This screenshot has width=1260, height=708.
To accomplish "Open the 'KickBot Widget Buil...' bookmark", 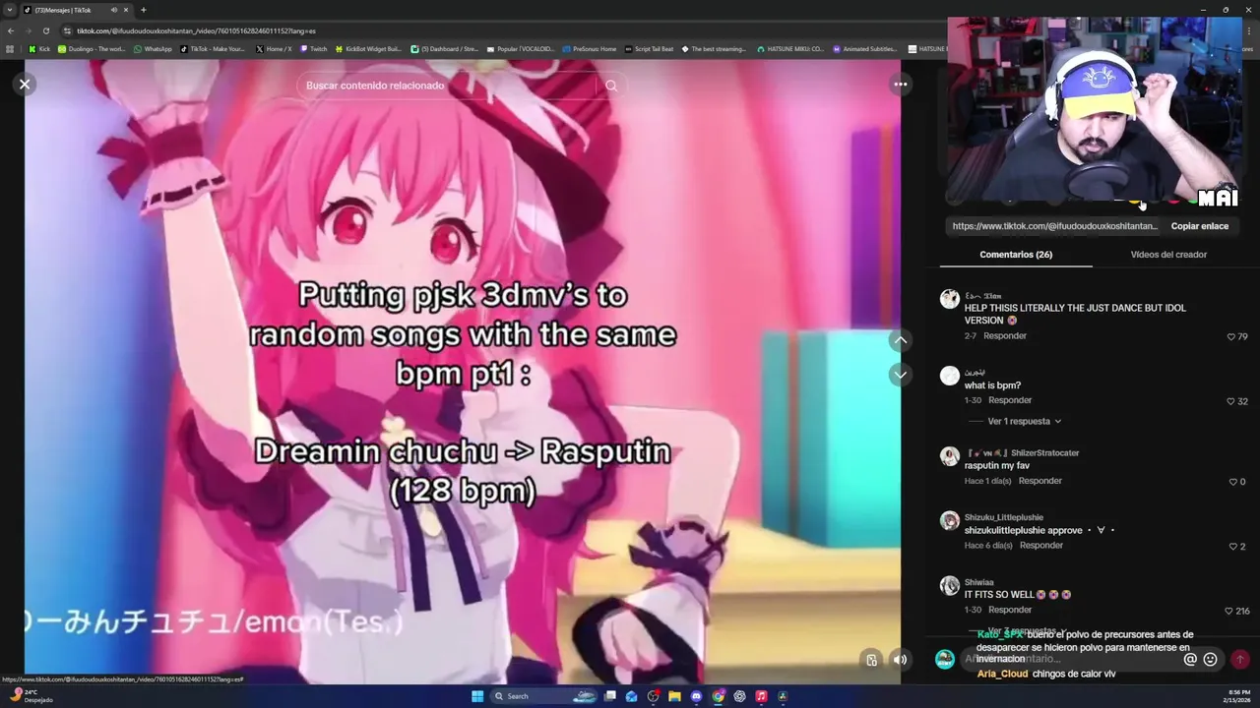I will 368,48.
